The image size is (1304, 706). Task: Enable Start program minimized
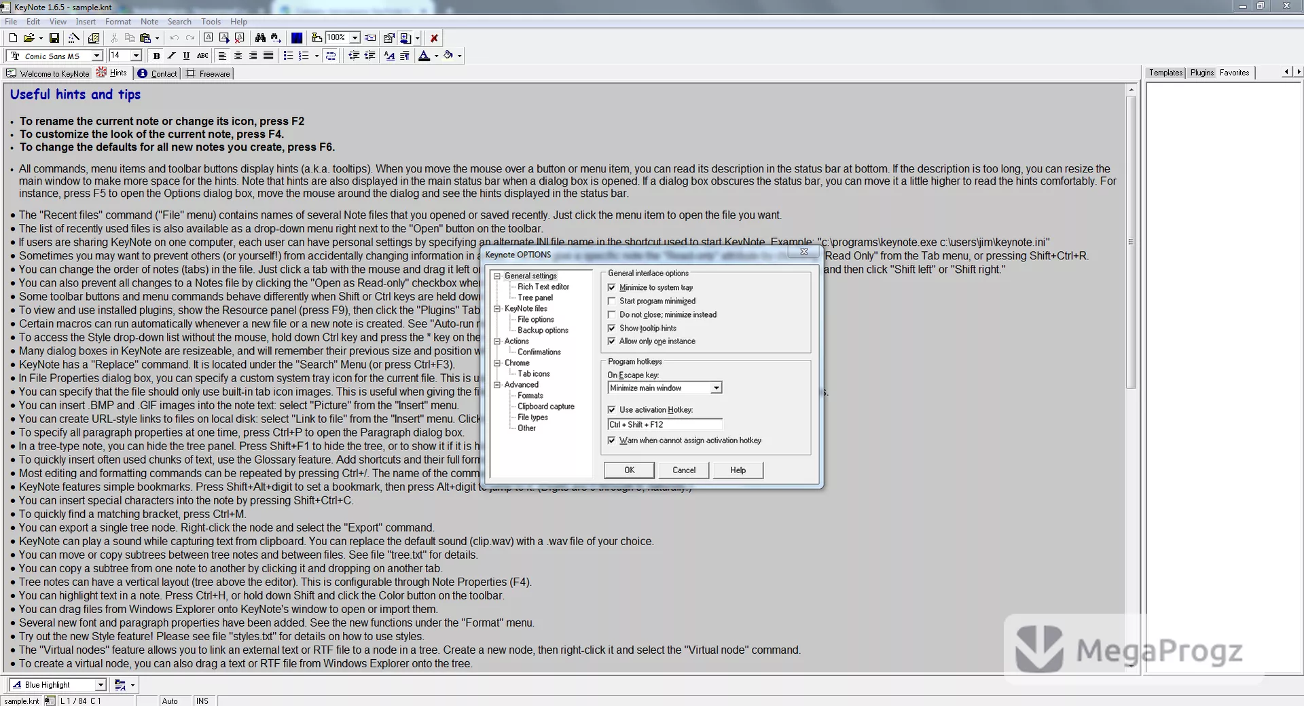click(611, 301)
